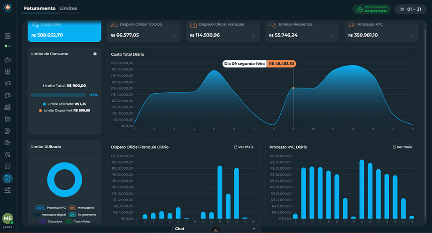The image size is (432, 233).
Task: Click the 0.1% usage percentage
Action: click(93, 95)
